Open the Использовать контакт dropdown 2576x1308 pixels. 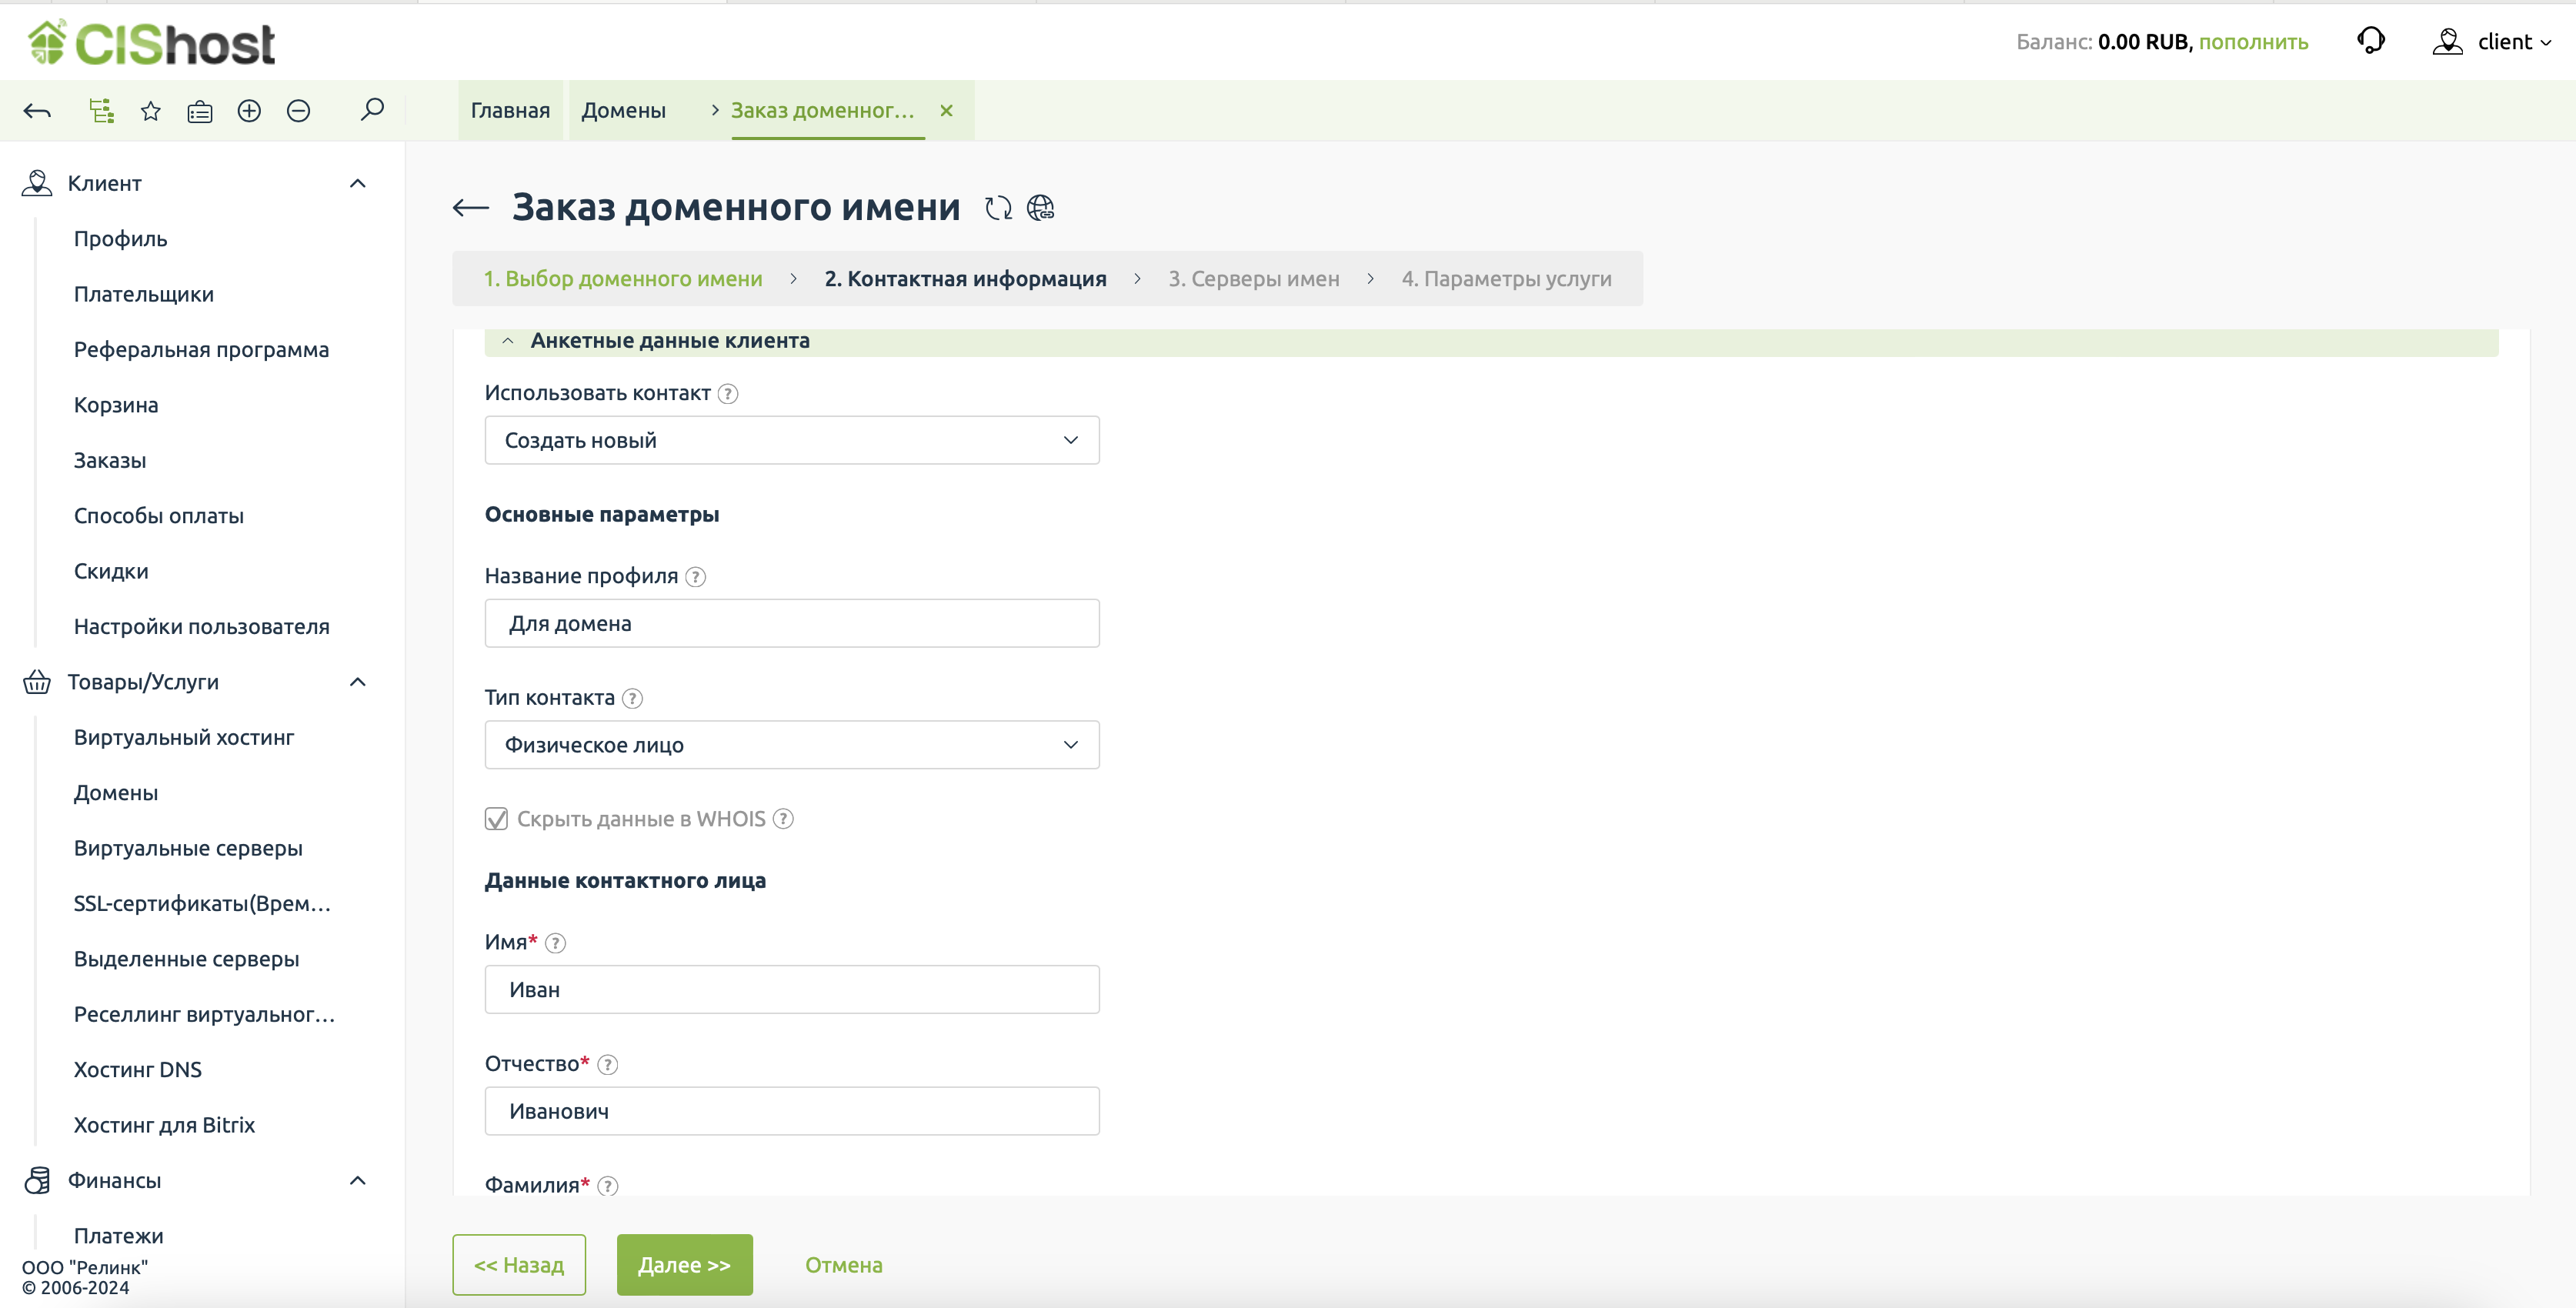(x=791, y=440)
